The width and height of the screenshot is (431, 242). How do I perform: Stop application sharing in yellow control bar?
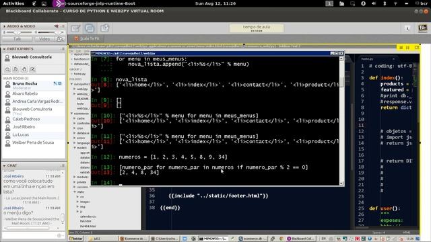point(401,48)
